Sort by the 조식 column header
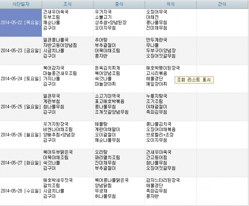The image size is (249, 206). coord(67,4)
